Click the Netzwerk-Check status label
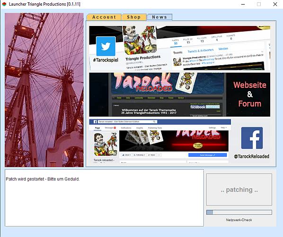Image resolution: width=283 pixels, height=237 pixels. point(239,220)
